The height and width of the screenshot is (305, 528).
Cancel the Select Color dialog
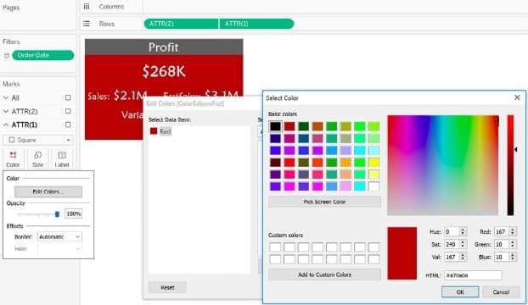(501, 292)
